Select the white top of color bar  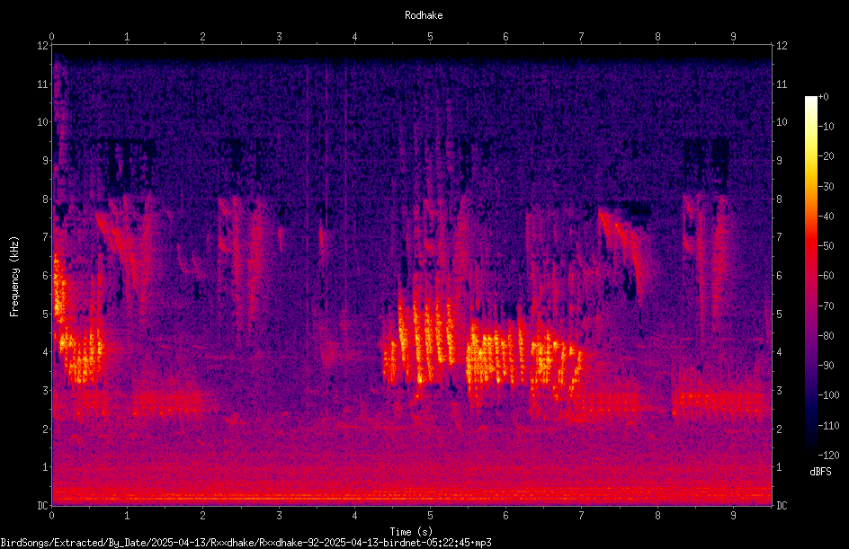(x=810, y=101)
